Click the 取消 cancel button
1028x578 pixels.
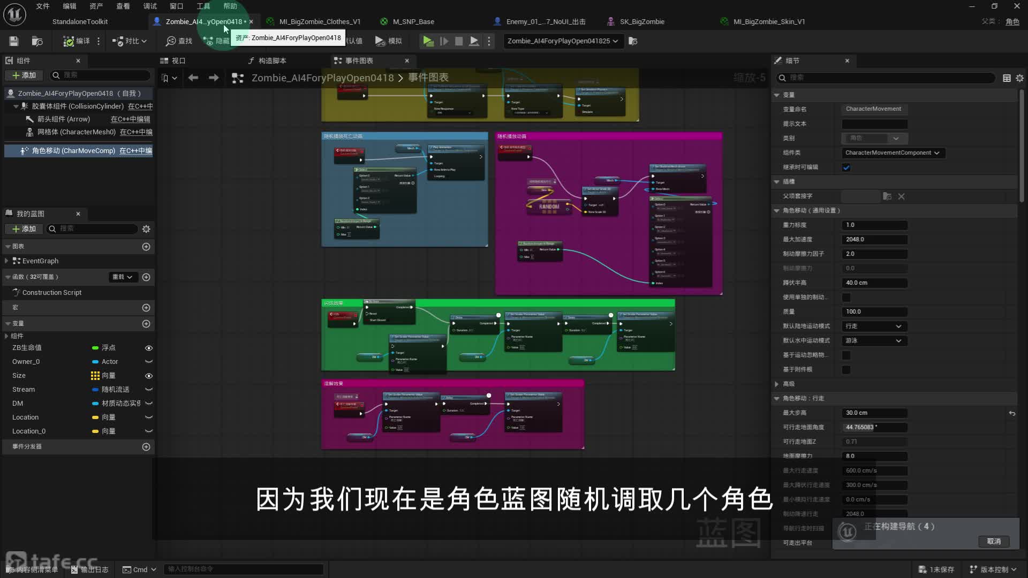(994, 542)
